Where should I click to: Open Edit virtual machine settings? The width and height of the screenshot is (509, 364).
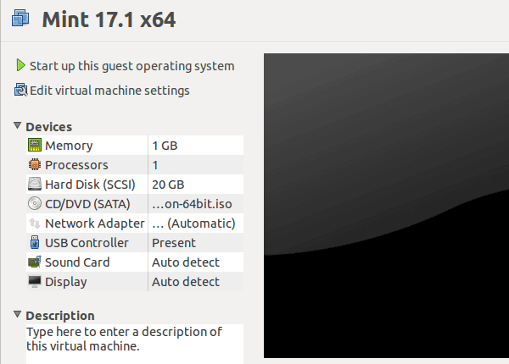(x=109, y=91)
